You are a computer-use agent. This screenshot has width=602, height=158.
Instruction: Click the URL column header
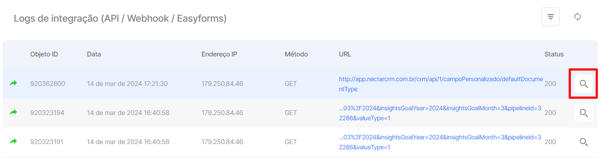(x=345, y=54)
